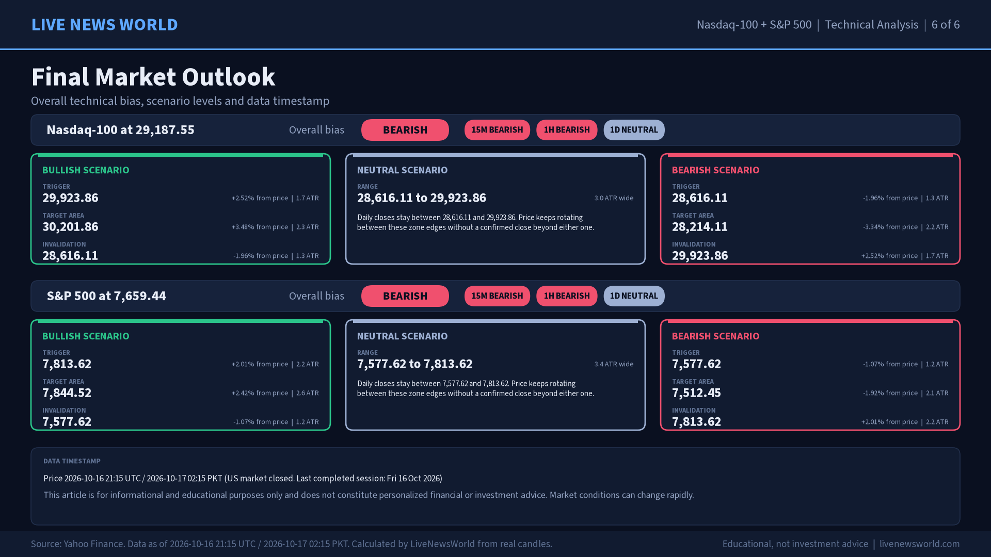Click the livenewsworld.com footer link
Viewport: 991px width, 557px height.
pos(919,544)
